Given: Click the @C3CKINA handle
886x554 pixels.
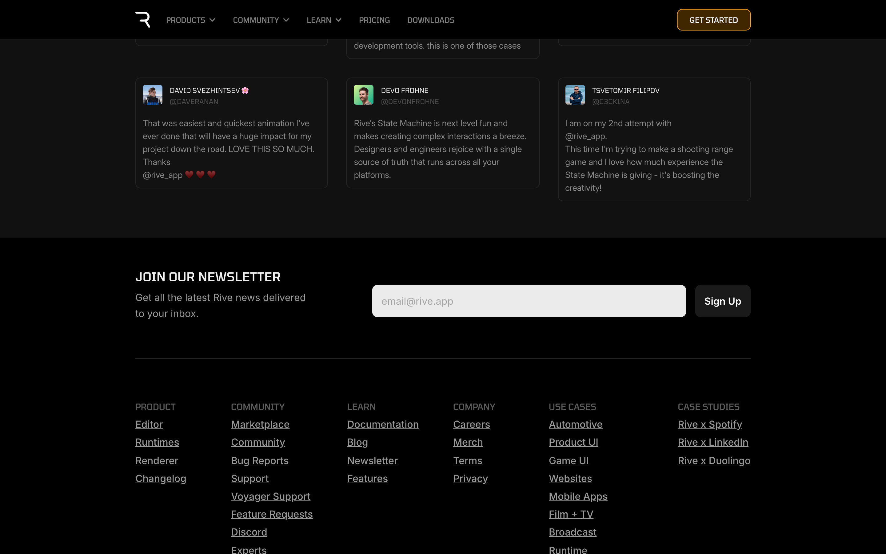Looking at the screenshot, I should [x=611, y=102].
